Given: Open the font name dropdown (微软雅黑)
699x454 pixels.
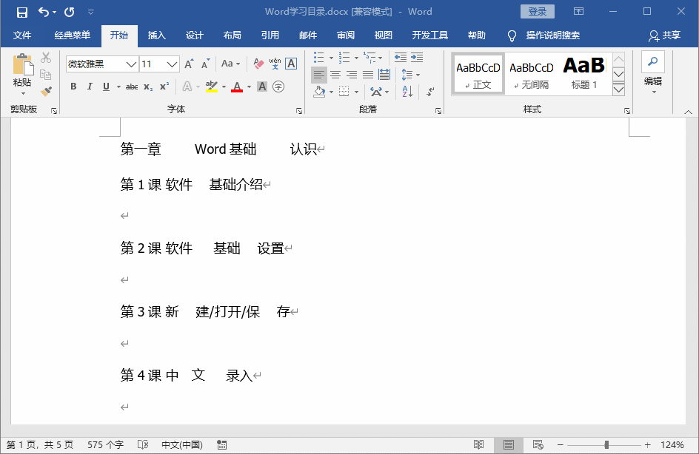Looking at the screenshot, I should click(x=130, y=64).
